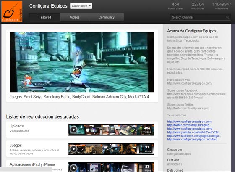
Task: Switch to the Featured tab
Action: click(45, 17)
